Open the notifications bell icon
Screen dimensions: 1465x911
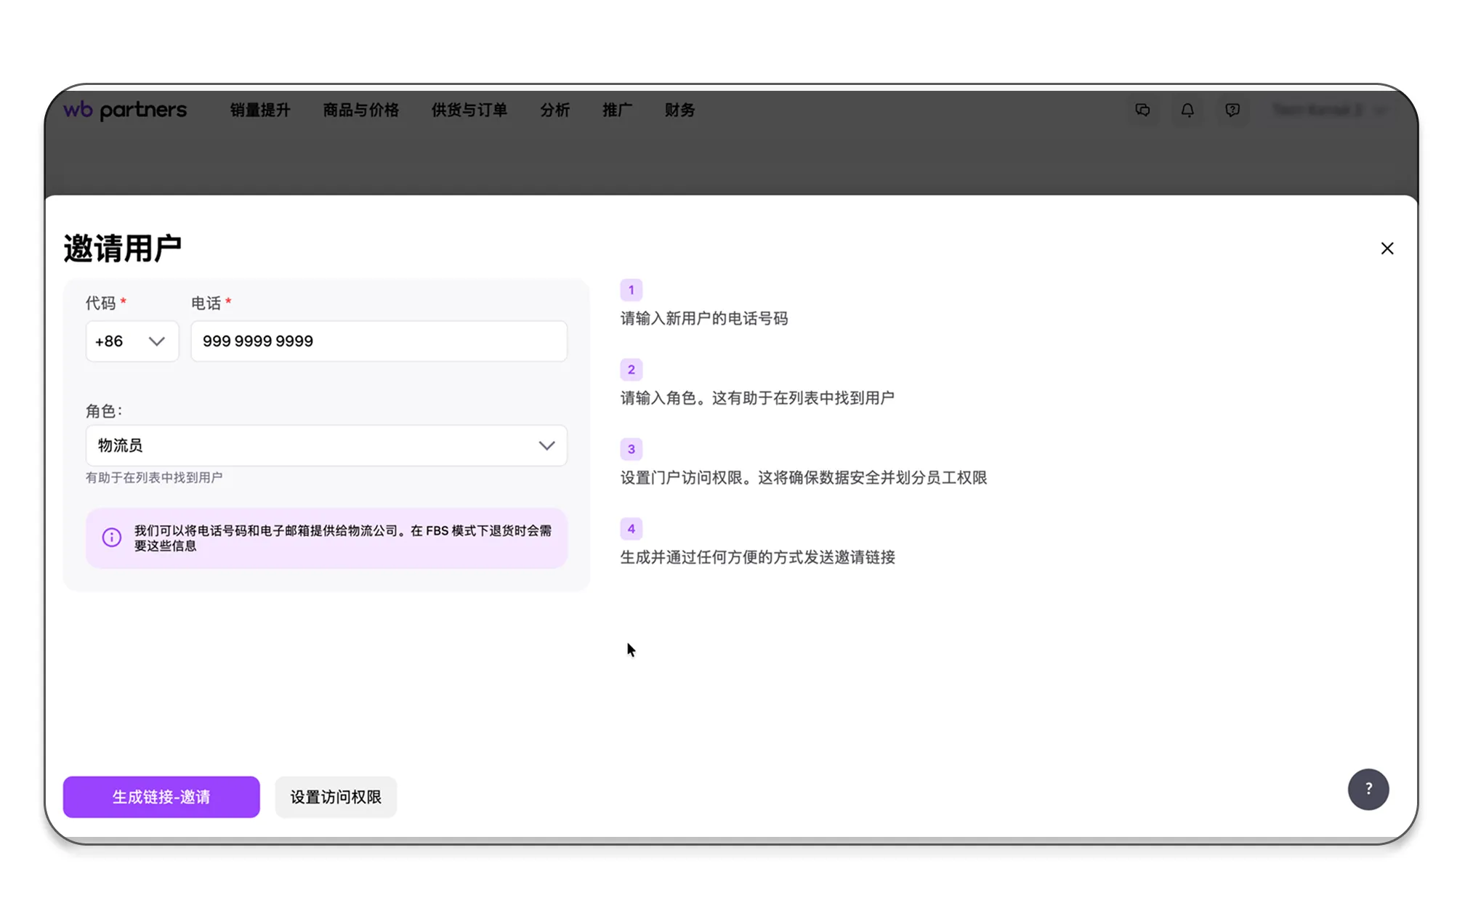[1187, 110]
